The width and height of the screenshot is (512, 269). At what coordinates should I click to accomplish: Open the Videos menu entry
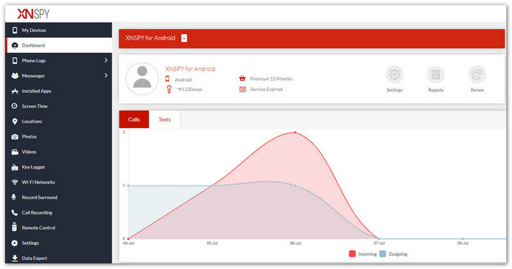pyautogui.click(x=58, y=152)
